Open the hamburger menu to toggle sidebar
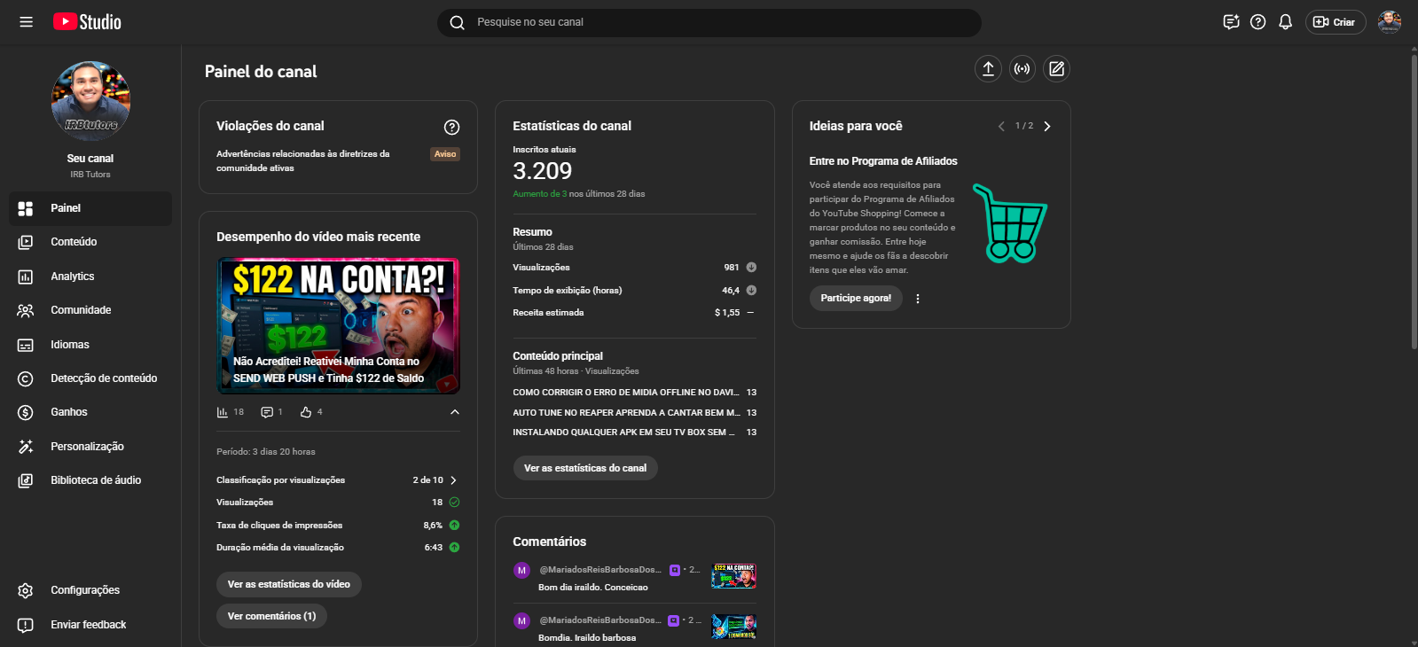 [x=27, y=22]
